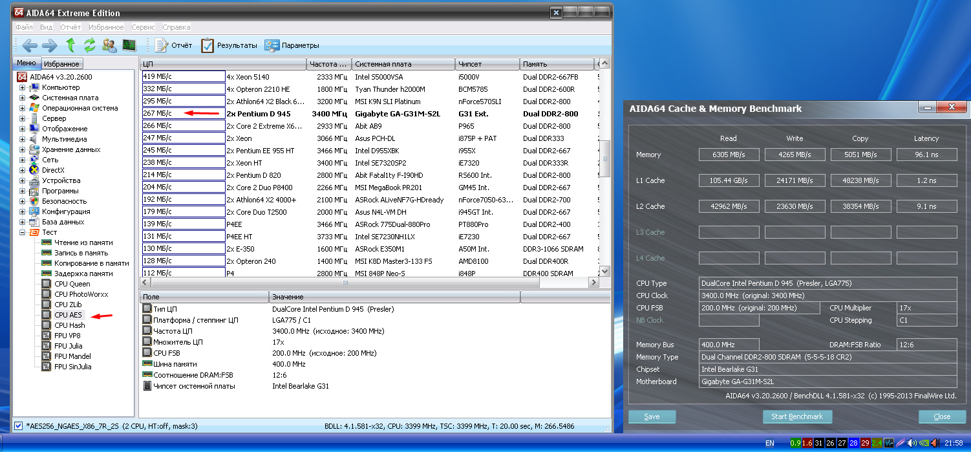Image resolution: width=971 pixels, height=452 pixels.
Task: Click Save in benchmark window
Action: [652, 416]
